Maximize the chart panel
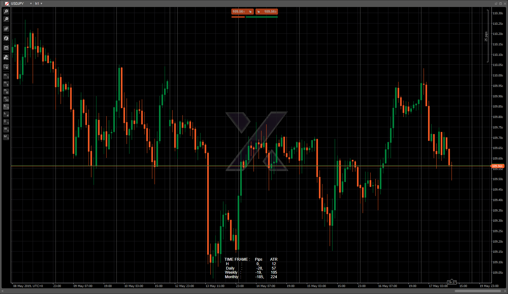The height and width of the screenshot is (294, 508). tap(500, 3)
